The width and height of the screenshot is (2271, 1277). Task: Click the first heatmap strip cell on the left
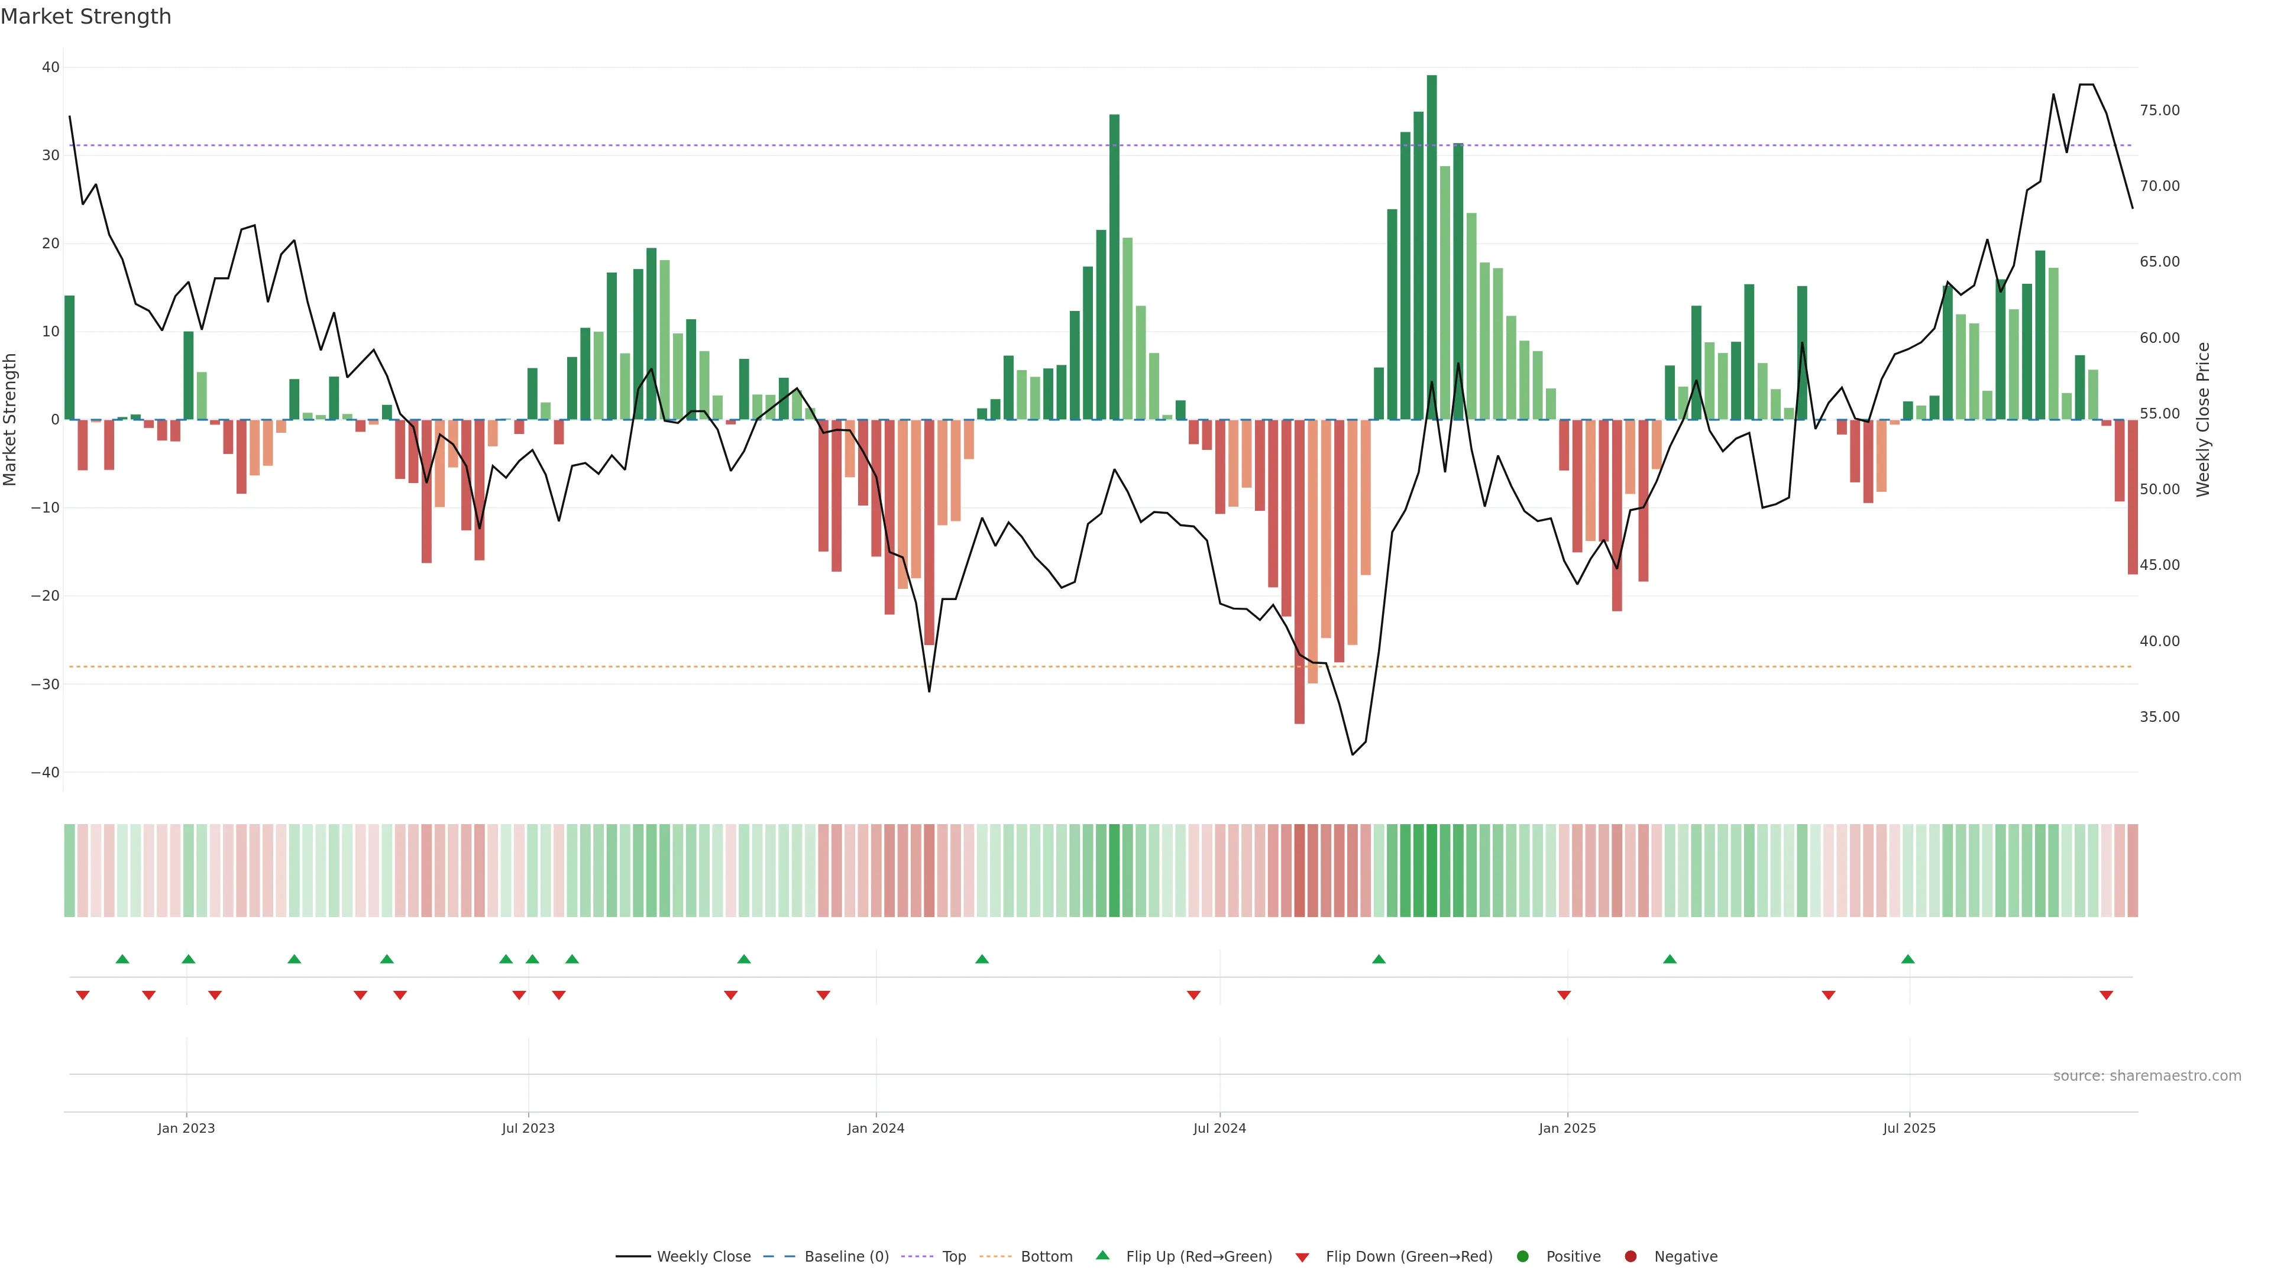(70, 870)
